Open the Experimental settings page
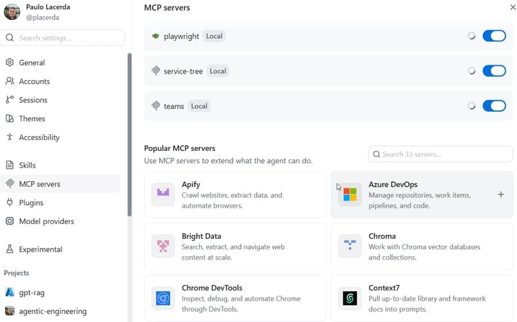Screen dimensions: 517x322 point(60,249)
